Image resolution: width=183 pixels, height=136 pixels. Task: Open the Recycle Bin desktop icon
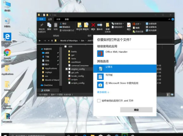pos(7,22)
